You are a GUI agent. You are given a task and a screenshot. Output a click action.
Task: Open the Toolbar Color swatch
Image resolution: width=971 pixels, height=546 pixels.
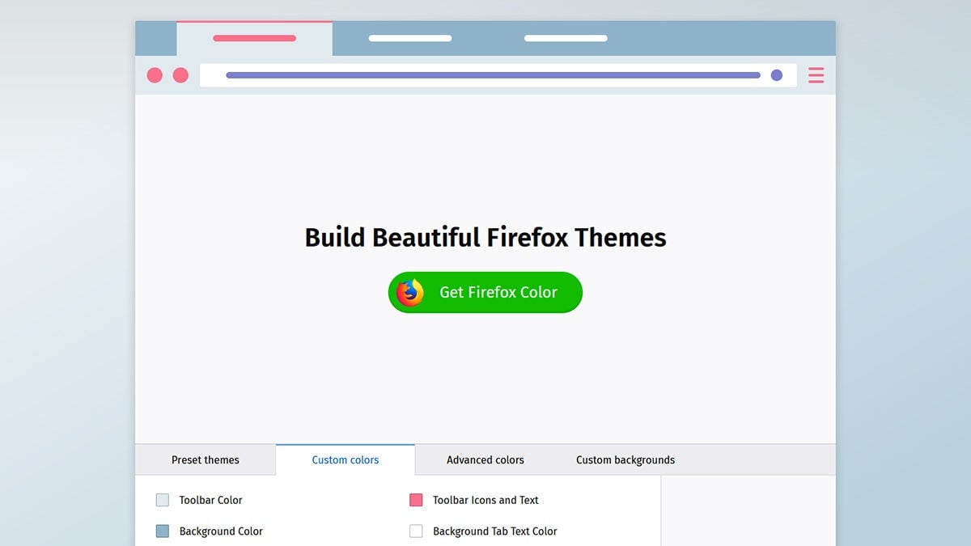pyautogui.click(x=162, y=500)
